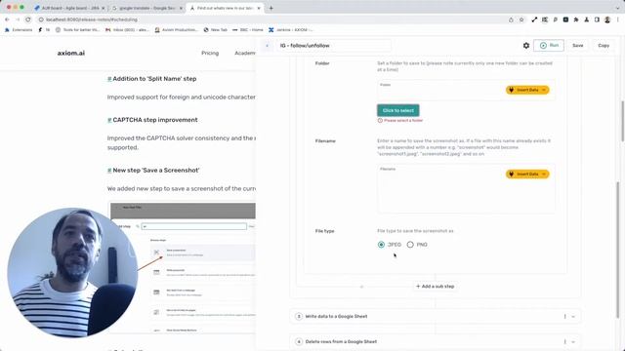This screenshot has width=625, height=351.
Task: Open the release notes screenshot image
Action: coord(183,266)
